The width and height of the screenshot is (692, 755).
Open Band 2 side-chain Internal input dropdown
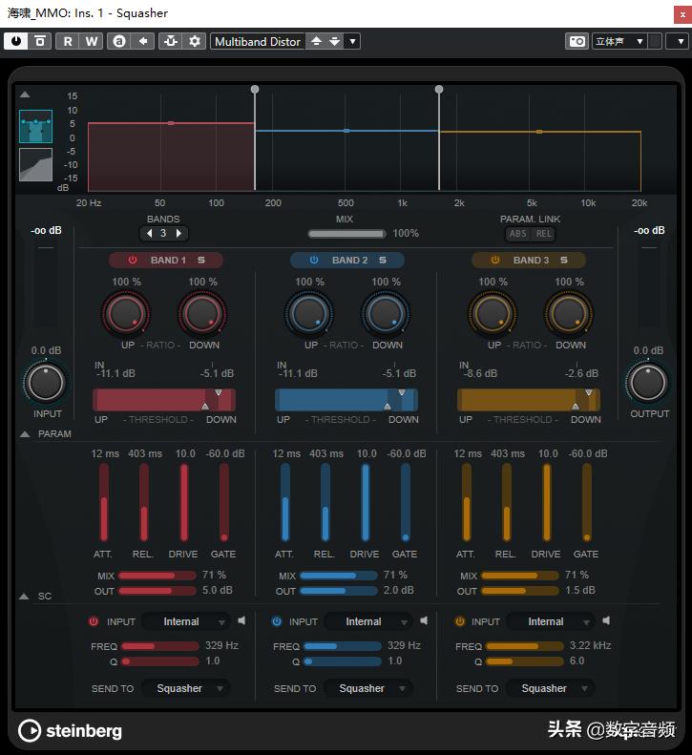coord(368,621)
